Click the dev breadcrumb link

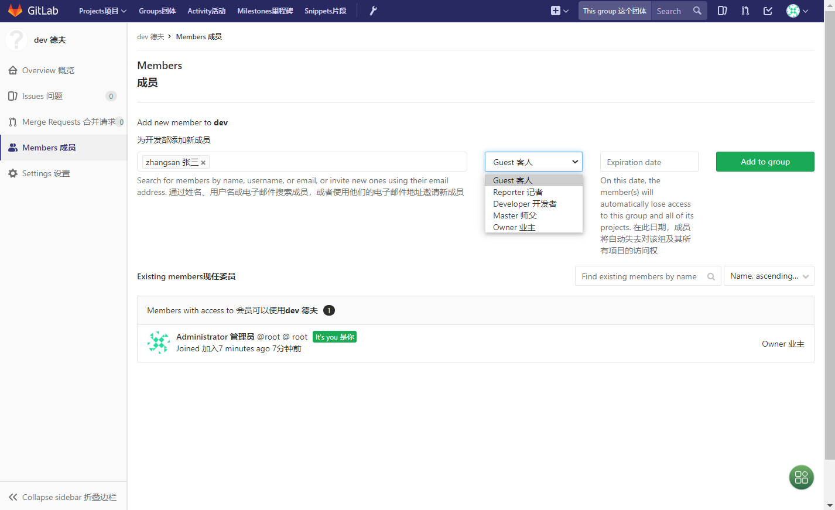click(150, 36)
